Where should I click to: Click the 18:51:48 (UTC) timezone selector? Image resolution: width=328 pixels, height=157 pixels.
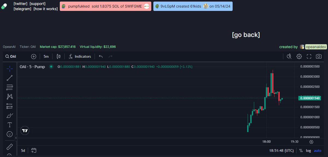tap(282, 150)
